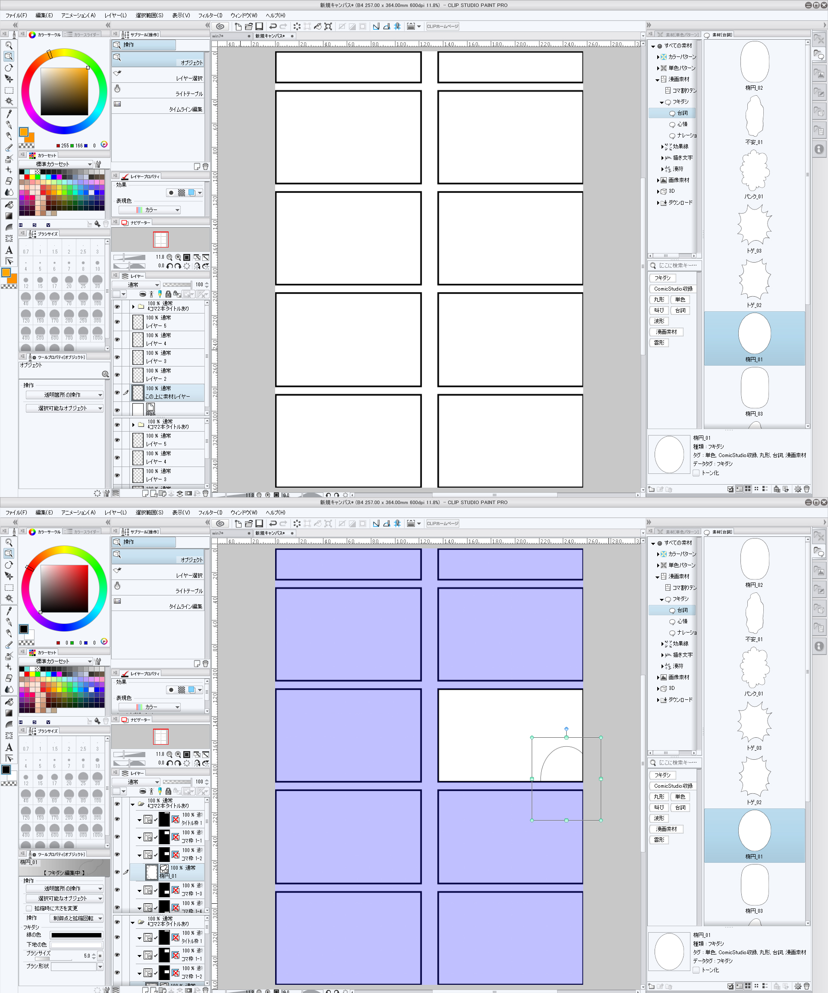Click the save icon in the upper command bar

pos(259,26)
